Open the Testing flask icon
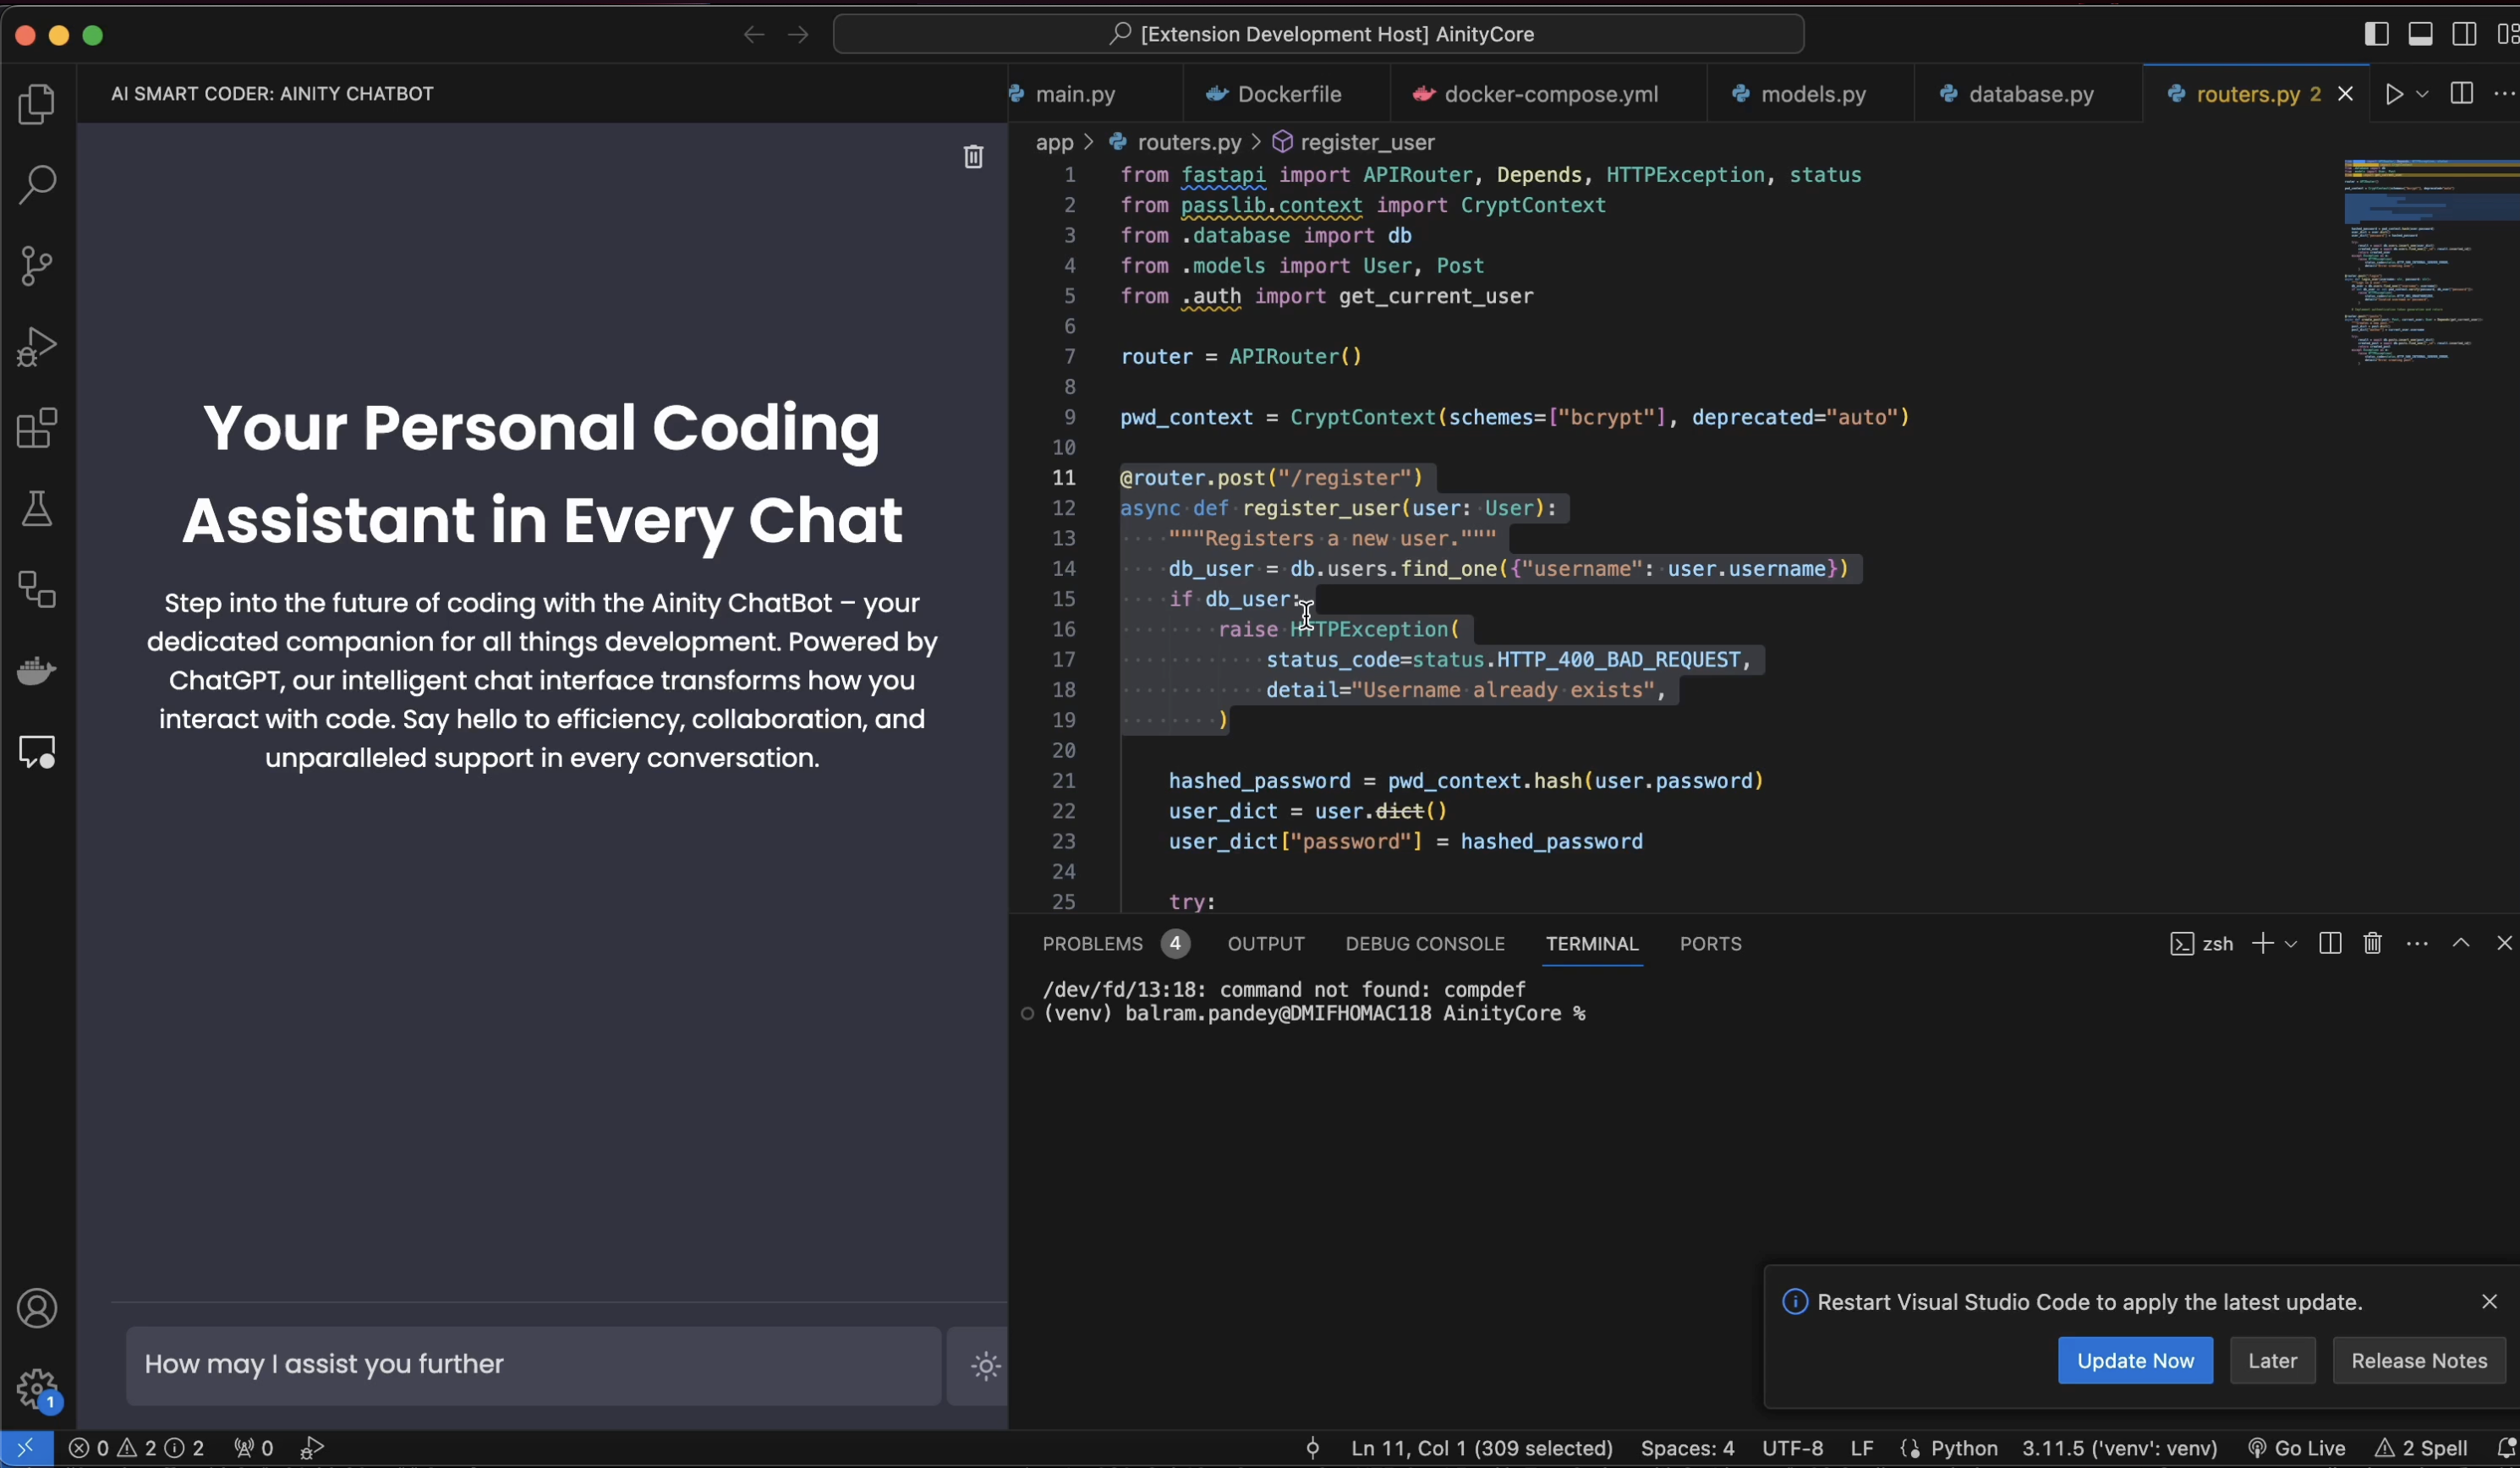The image size is (2520, 1468). point(37,509)
